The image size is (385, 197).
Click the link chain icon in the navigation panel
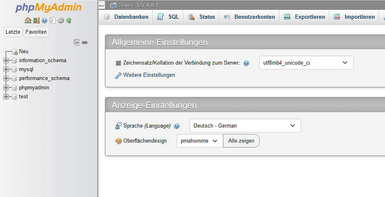[85, 42]
